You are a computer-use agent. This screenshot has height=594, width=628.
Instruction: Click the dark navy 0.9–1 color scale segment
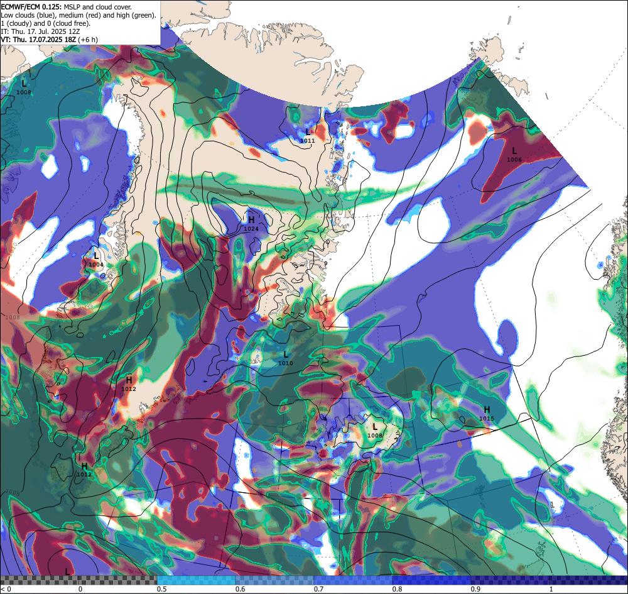click(509, 580)
